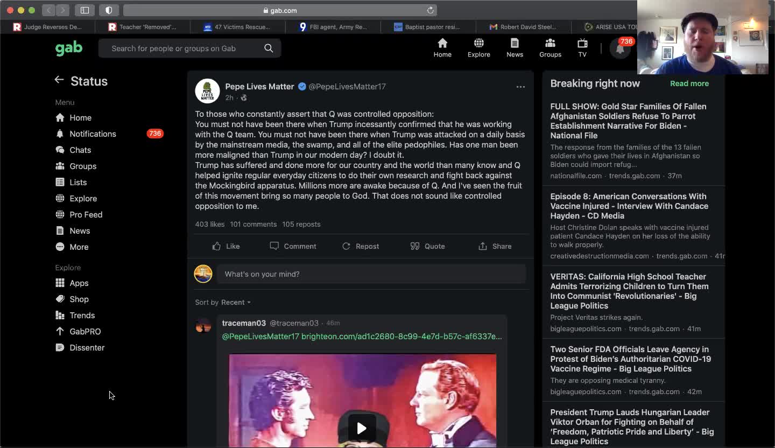Viewport: 775px width, 448px height.
Task: Open the post options three-dot menu
Action: pos(520,87)
